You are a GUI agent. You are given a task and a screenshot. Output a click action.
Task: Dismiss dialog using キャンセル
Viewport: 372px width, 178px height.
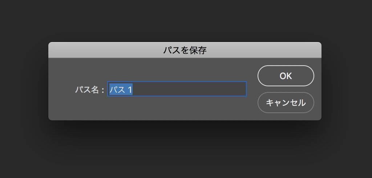286,103
